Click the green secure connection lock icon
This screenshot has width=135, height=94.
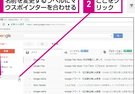point(8,25)
